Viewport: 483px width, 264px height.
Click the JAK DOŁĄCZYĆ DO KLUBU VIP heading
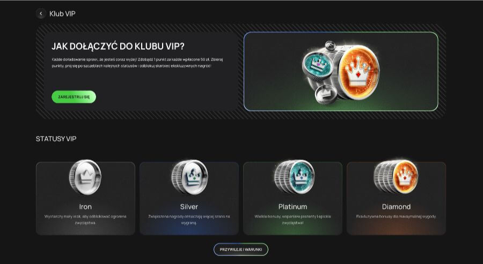coord(118,47)
